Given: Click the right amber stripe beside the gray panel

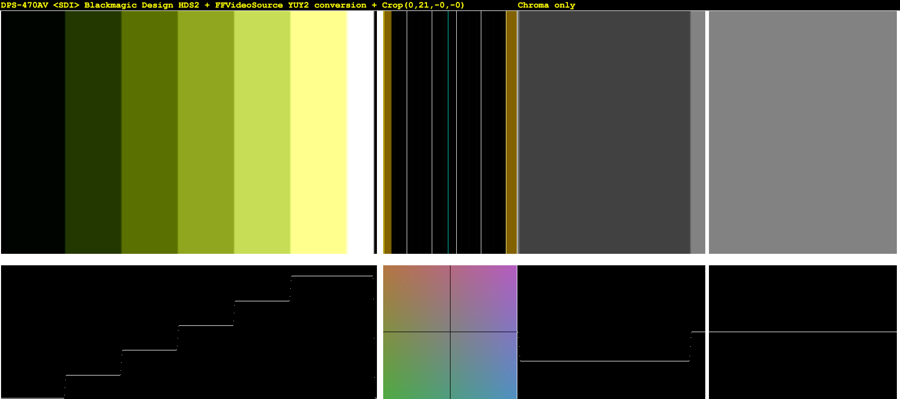Looking at the screenshot, I should click(x=512, y=132).
